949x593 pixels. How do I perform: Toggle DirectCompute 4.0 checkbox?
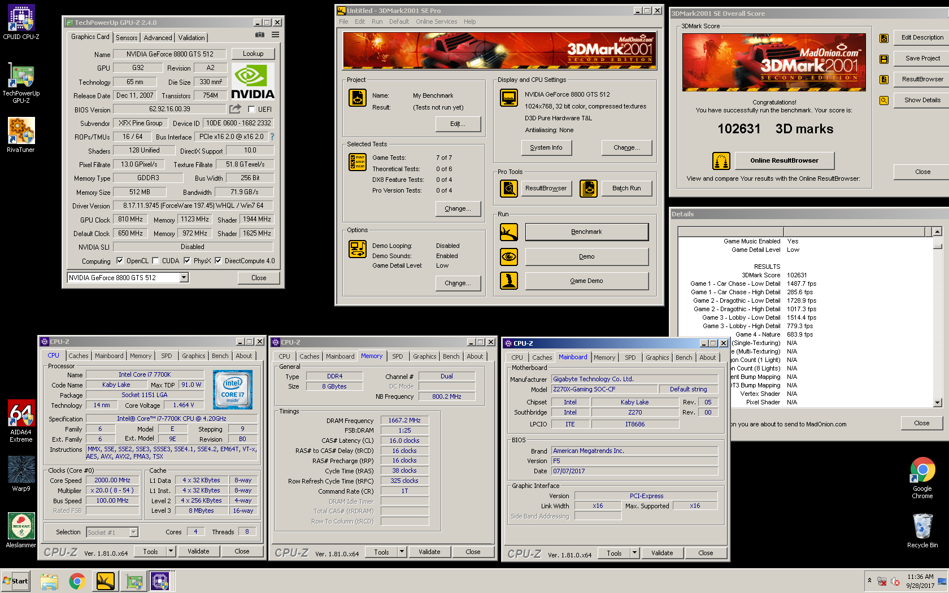pos(218,261)
